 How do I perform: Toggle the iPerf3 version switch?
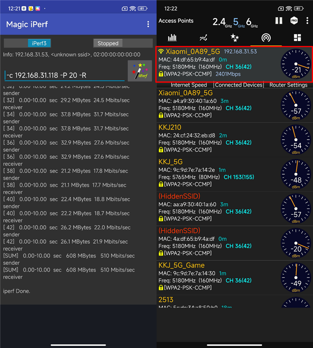[27, 43]
